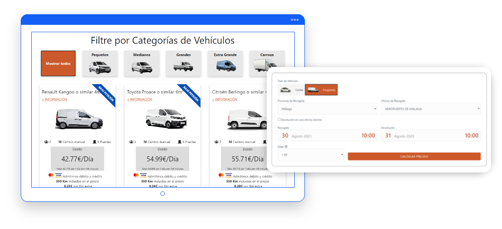Select Furgoneta as vehicle type
Viewport: 502px width, 229px height.
(x=321, y=90)
